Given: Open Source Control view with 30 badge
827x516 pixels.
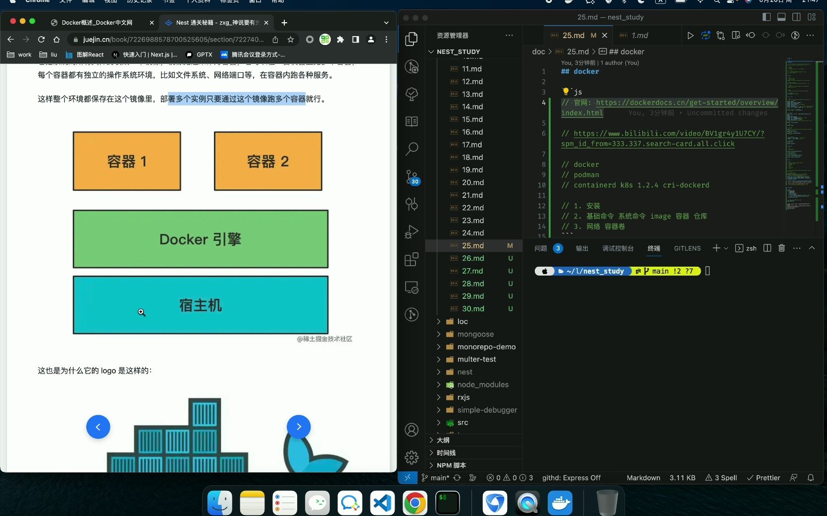Looking at the screenshot, I should coord(412,177).
